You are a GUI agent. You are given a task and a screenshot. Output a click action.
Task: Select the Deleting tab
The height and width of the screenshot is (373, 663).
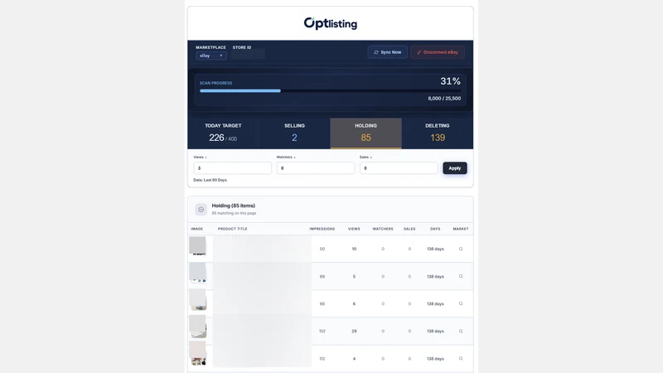(438, 133)
